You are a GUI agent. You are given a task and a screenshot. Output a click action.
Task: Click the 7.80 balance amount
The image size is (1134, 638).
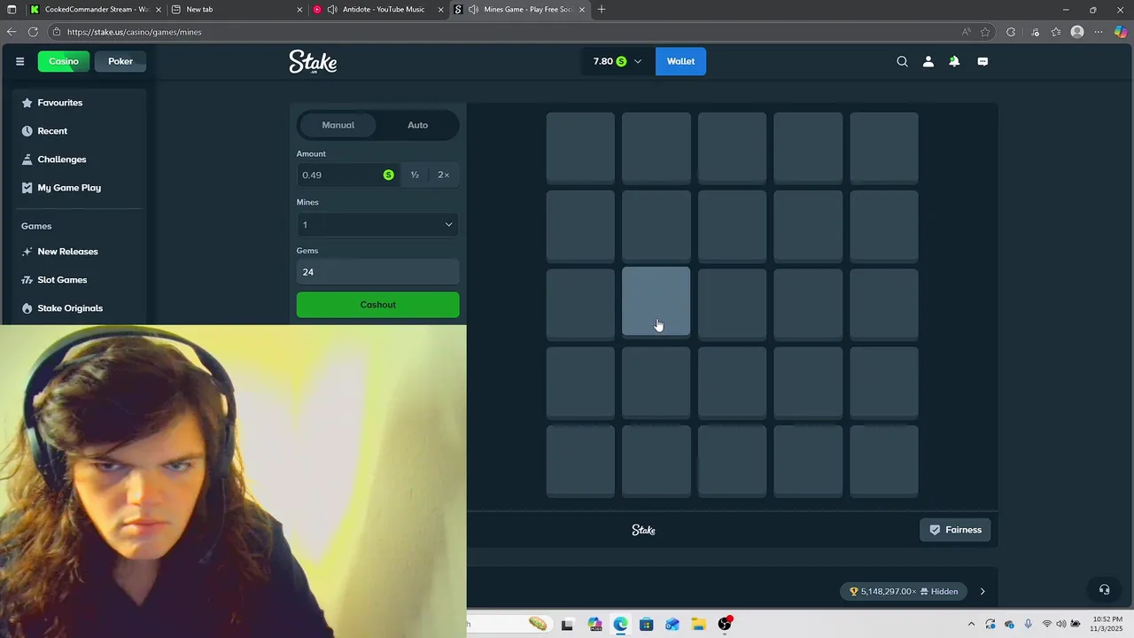click(x=603, y=61)
